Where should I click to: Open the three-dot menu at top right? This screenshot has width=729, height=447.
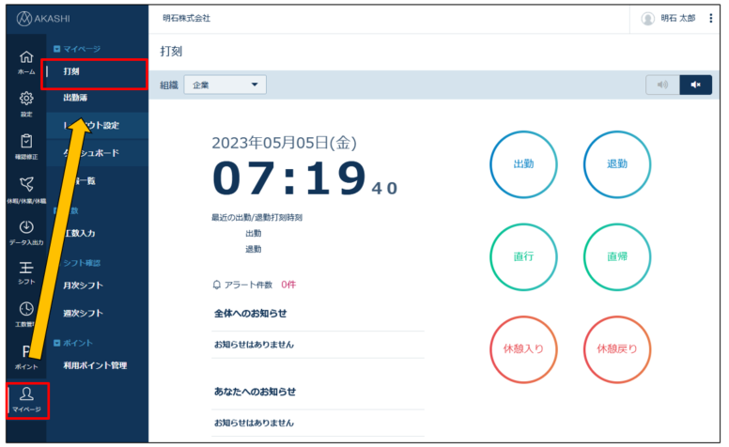(x=710, y=18)
